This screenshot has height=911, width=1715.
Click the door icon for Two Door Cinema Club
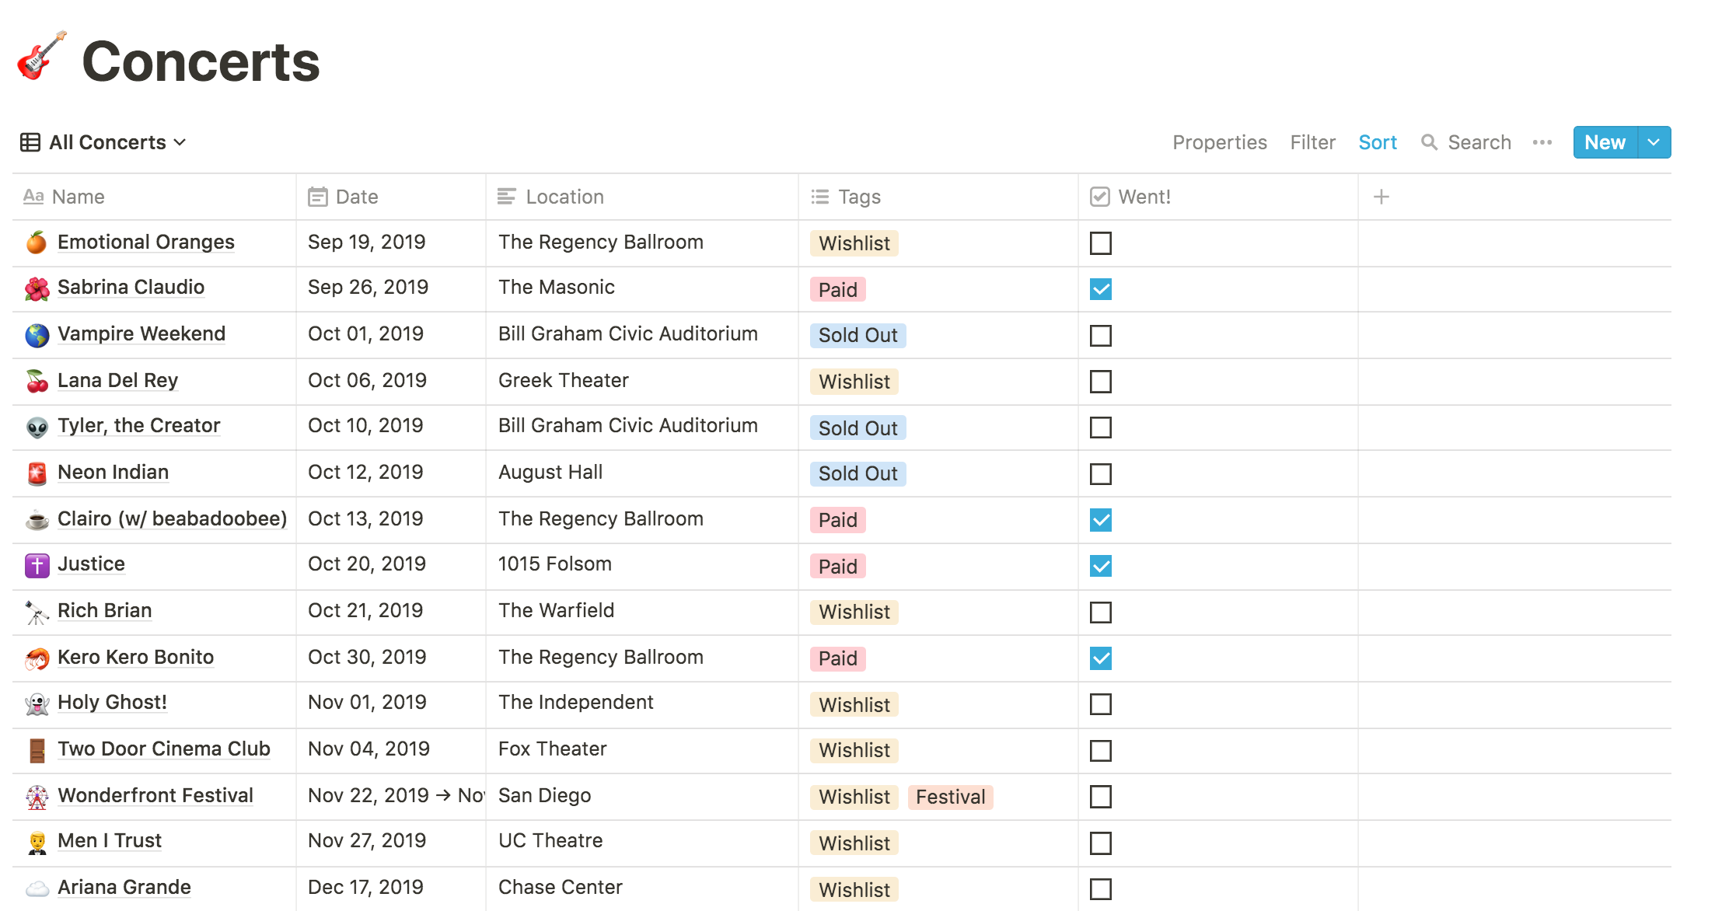point(37,750)
